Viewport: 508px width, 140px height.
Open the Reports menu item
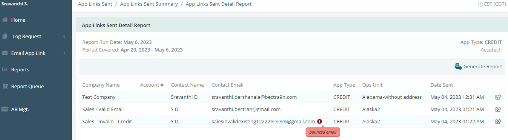pos(20,70)
